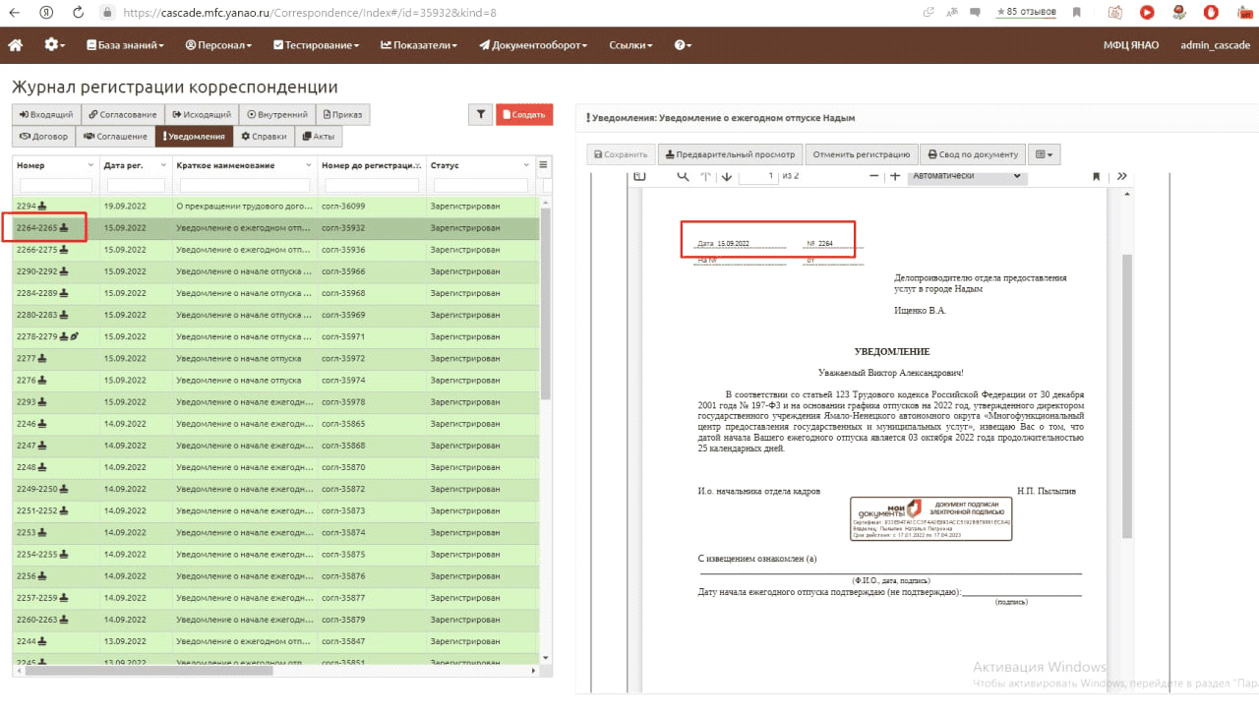The image size is (1259, 716).
Task: Open the Показатели menu
Action: click(420, 45)
